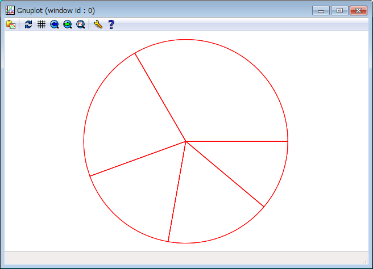Image resolution: width=373 pixels, height=269 pixels.
Task: Toggle the grid display icon
Action: point(42,24)
